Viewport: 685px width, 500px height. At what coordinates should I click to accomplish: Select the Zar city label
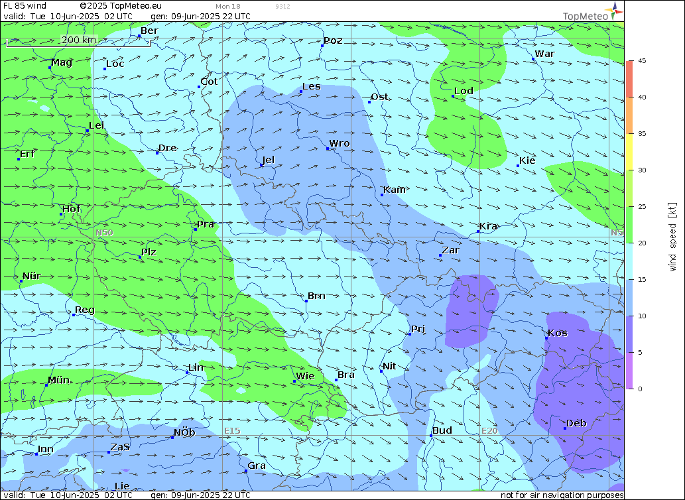(450, 250)
